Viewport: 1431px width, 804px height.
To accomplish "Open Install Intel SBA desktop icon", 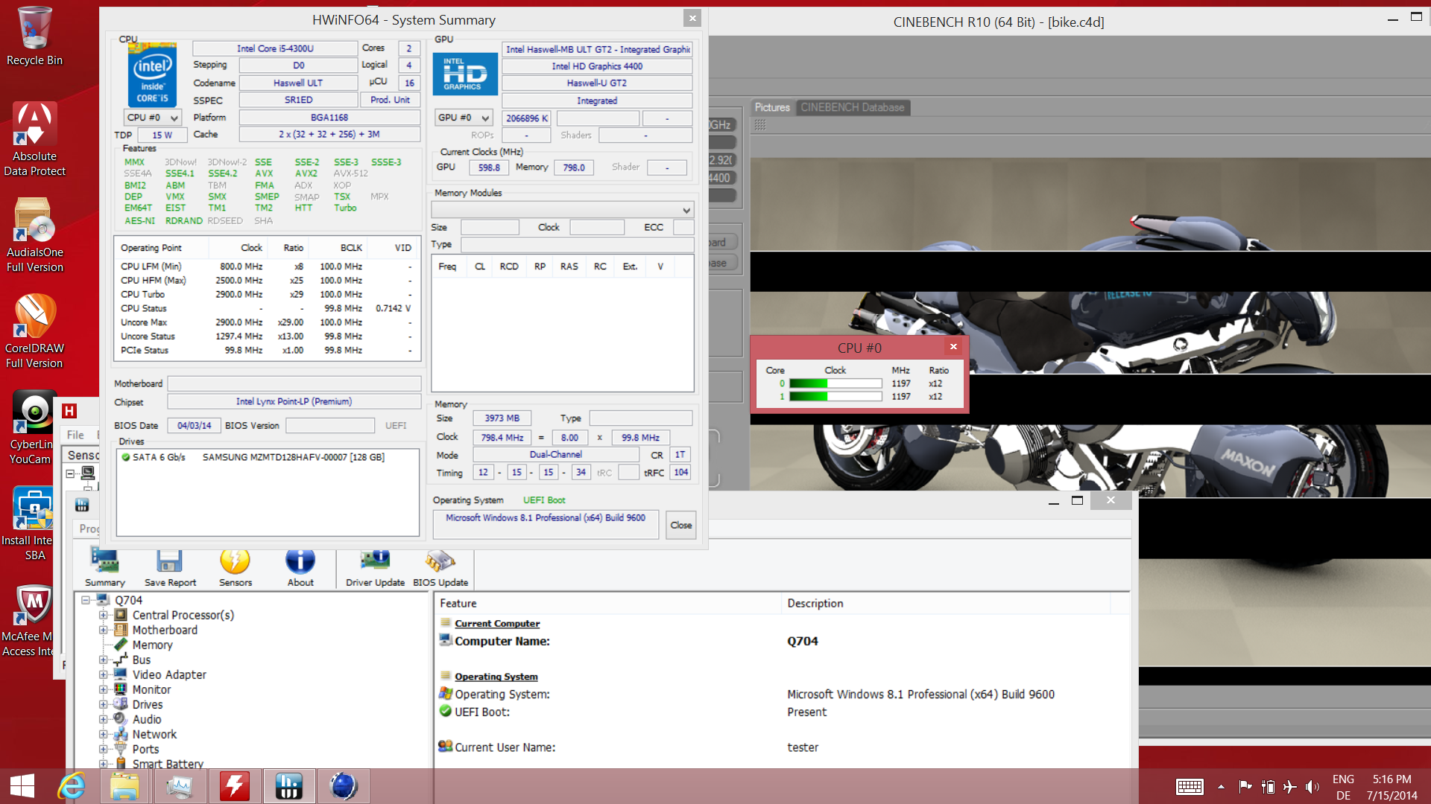I will (30, 523).
